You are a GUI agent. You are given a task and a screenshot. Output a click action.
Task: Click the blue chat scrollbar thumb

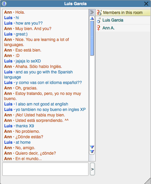coord(92,38)
